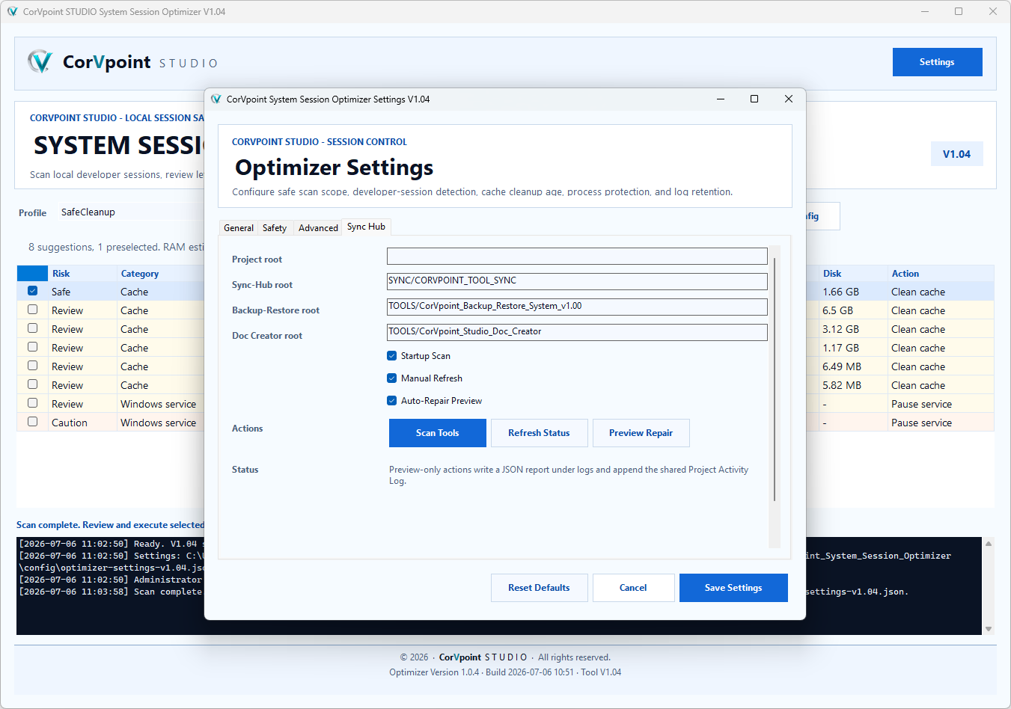Click Reset Defaults button
The image size is (1011, 709).
(539, 588)
